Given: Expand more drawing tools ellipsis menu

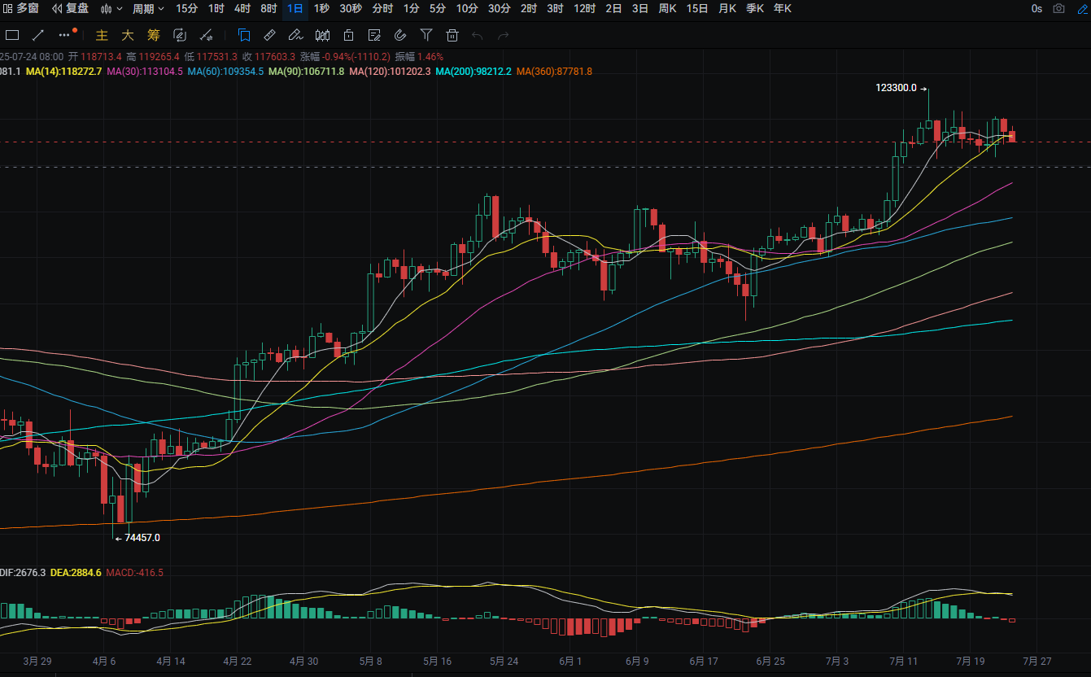Looking at the screenshot, I should 64,35.
